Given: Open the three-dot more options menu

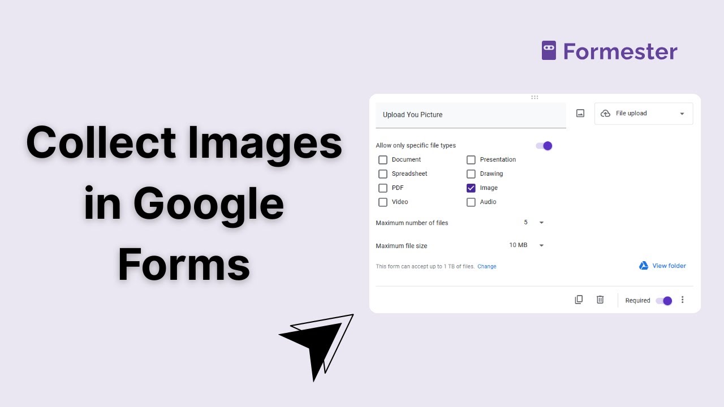Looking at the screenshot, I should [x=682, y=300].
